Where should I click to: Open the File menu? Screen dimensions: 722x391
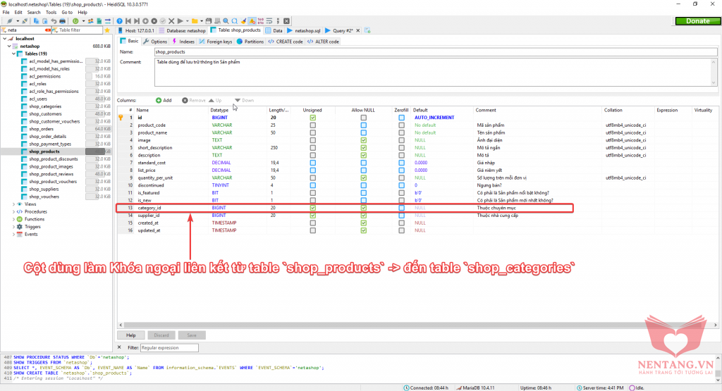pyautogui.click(x=6, y=13)
